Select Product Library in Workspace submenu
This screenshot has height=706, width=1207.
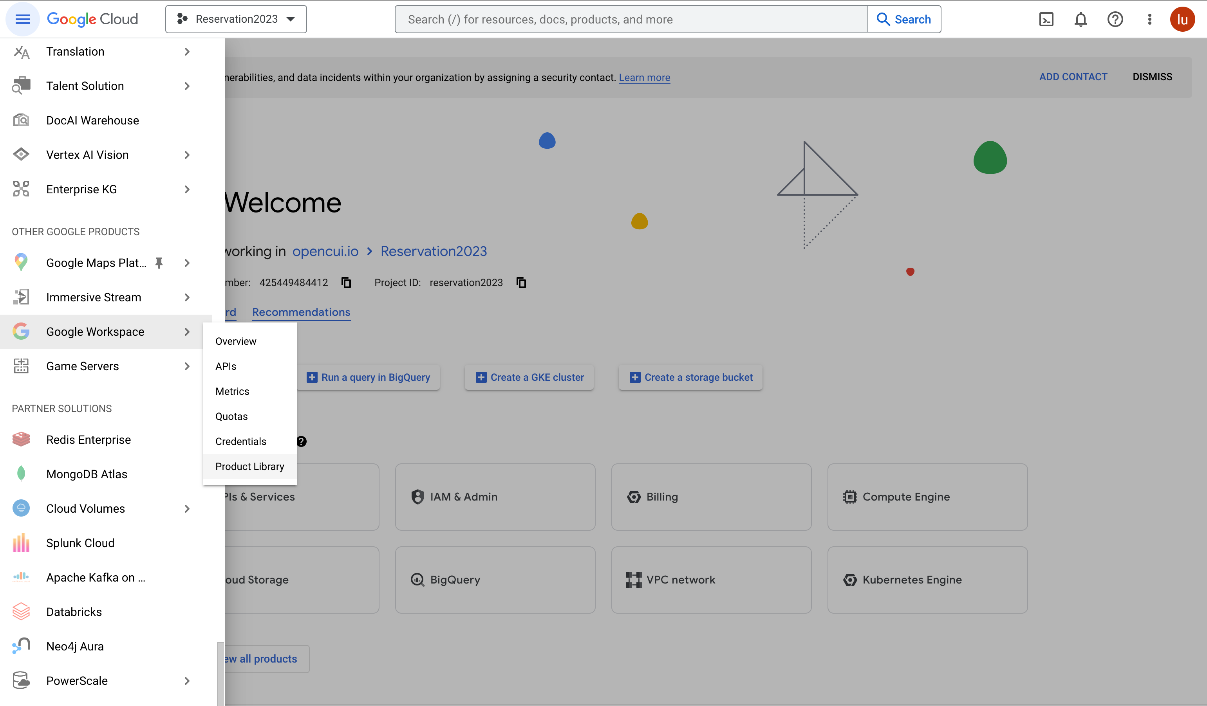[x=249, y=466]
